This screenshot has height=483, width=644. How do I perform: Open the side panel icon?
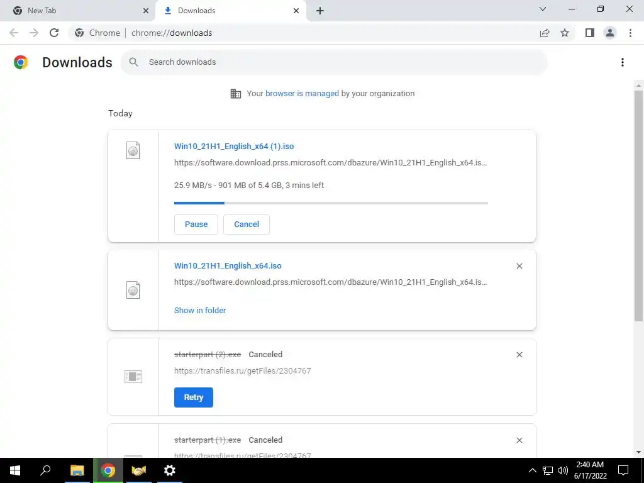[590, 33]
